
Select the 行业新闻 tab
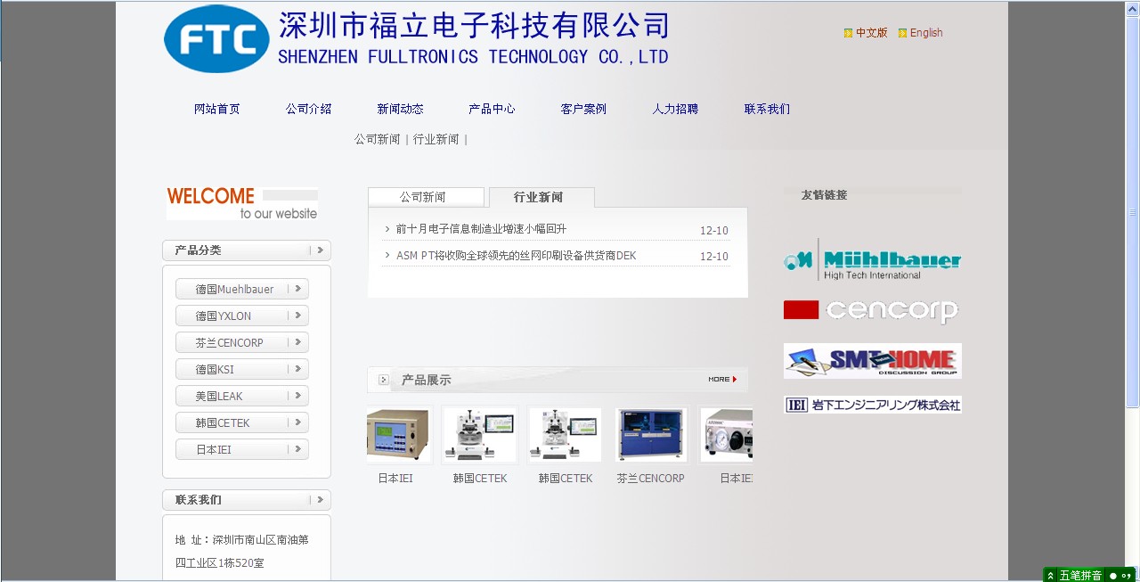(x=539, y=197)
